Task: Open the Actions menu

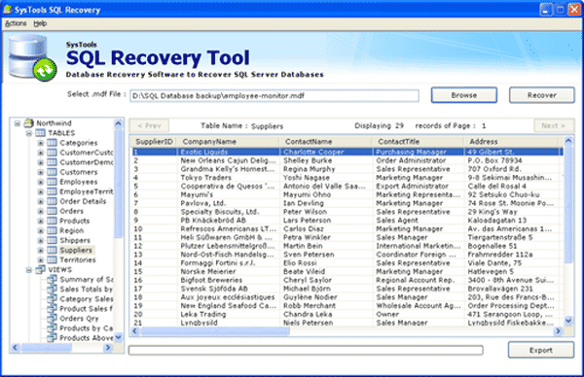Action: point(16,23)
